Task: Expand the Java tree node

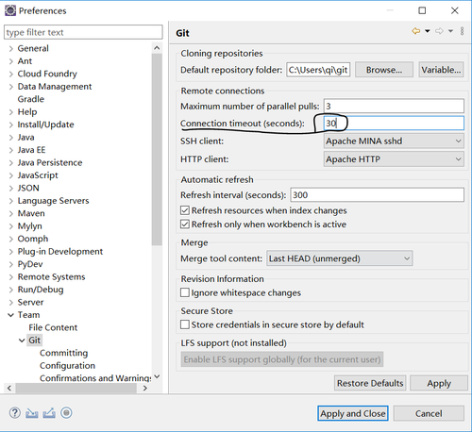Action: click(11, 138)
